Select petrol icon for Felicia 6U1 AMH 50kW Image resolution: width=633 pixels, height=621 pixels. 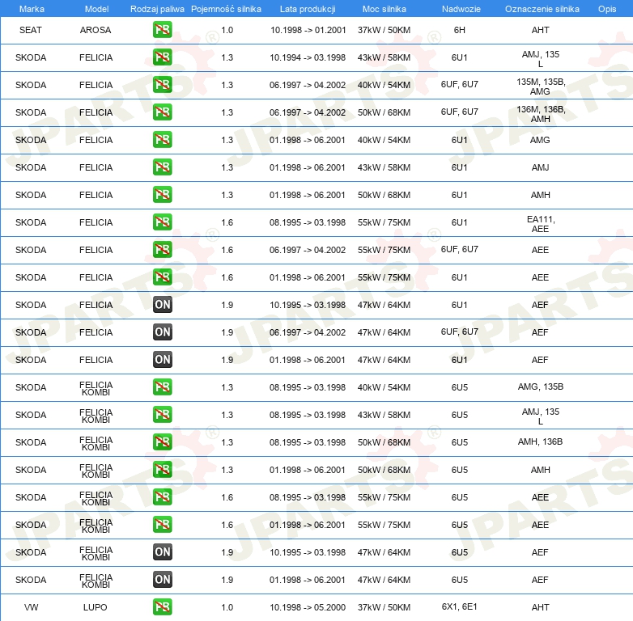pos(162,194)
